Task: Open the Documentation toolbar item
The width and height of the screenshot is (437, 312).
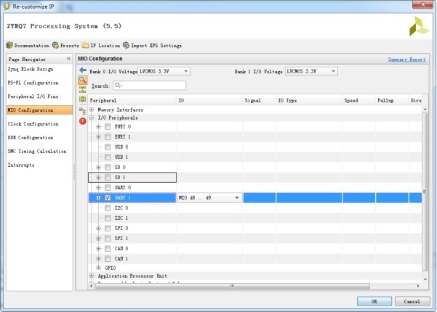Action: [28, 45]
